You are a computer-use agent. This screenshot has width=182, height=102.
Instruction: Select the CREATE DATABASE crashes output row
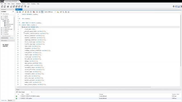click(x=98, y=96)
